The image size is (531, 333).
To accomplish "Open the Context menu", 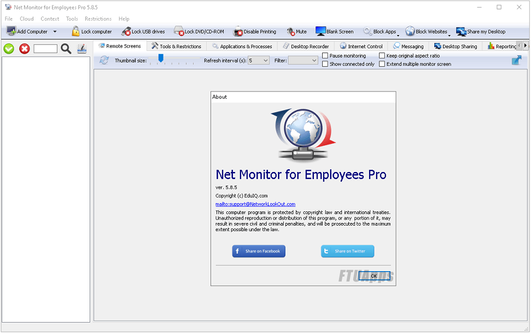I will pyautogui.click(x=50, y=19).
